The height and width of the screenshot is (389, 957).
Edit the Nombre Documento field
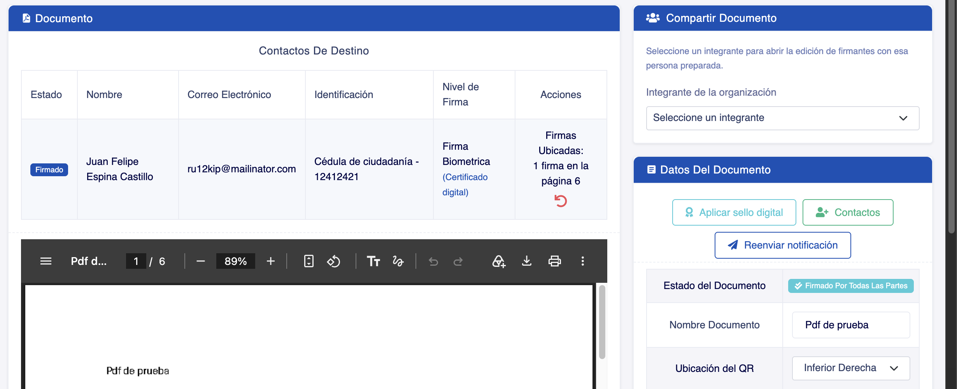coord(851,325)
